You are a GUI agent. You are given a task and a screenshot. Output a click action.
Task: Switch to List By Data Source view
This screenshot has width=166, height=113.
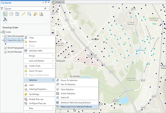[x=11, y=14]
